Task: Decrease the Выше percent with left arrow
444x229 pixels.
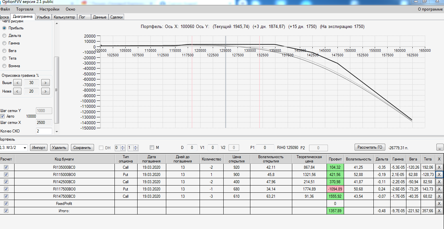Action: (17, 83)
